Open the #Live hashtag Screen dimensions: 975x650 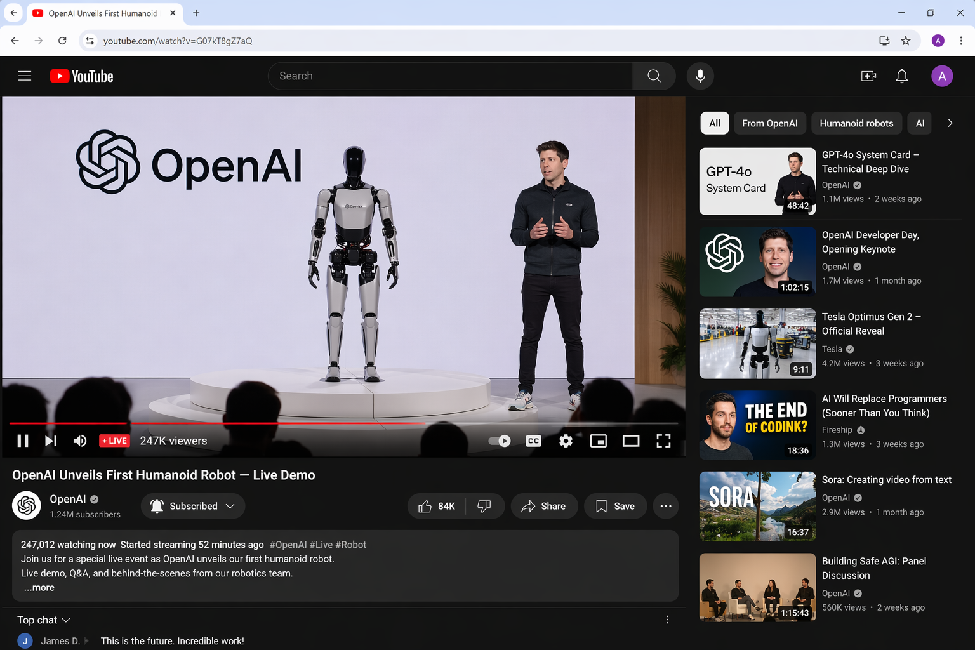pyautogui.click(x=321, y=545)
